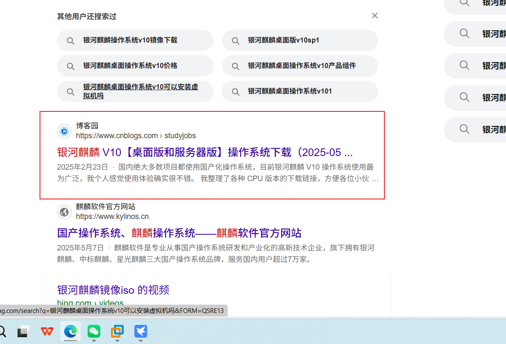Screen dimensions: 506x344
Task: Open result 银河麒麟 V10【桌面版和服务器版】操作系统下载
Action: 205,152
